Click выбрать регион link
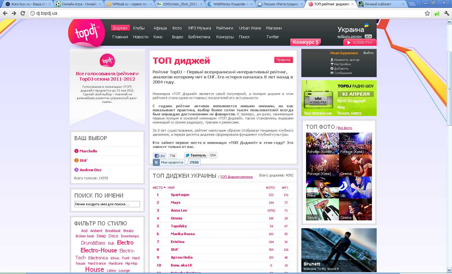The image size is (452, 274). point(349,36)
